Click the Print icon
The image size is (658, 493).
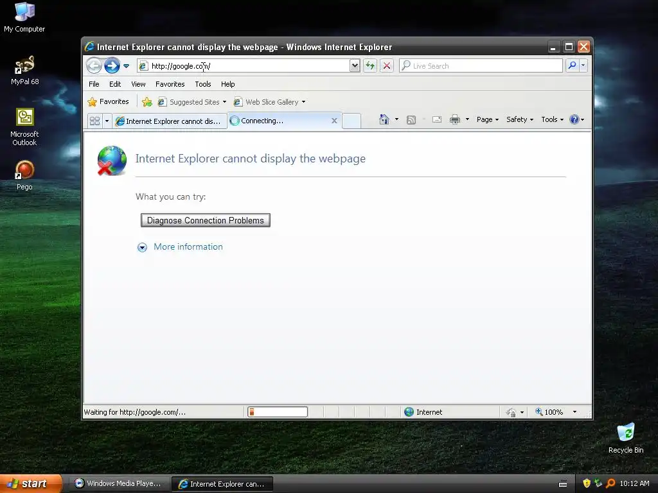tap(455, 119)
